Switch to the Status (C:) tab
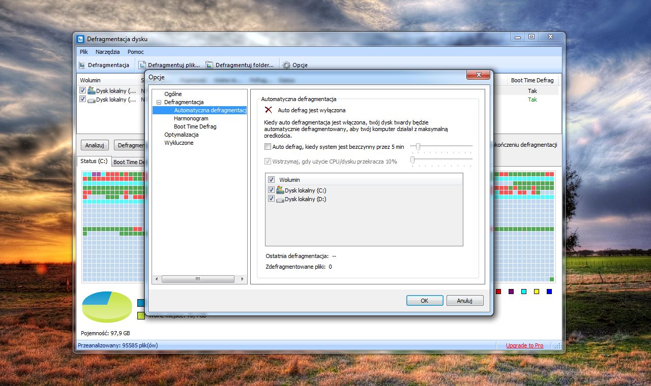 click(94, 161)
